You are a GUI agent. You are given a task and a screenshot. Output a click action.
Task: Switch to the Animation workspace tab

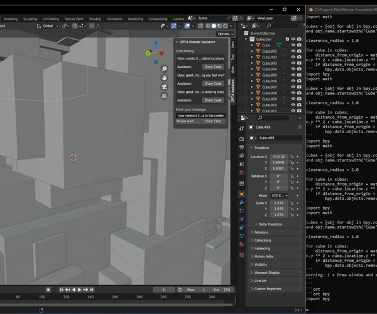pos(114,19)
